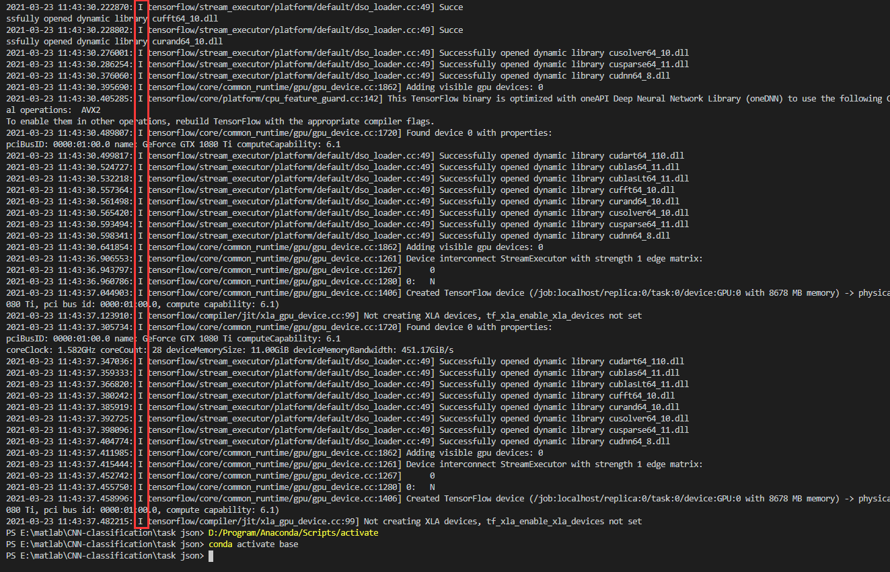The width and height of the screenshot is (890, 572).
Task: Click 'cusparse64_11.dll' on the 11:43:30.286254 line
Action: (x=648, y=65)
